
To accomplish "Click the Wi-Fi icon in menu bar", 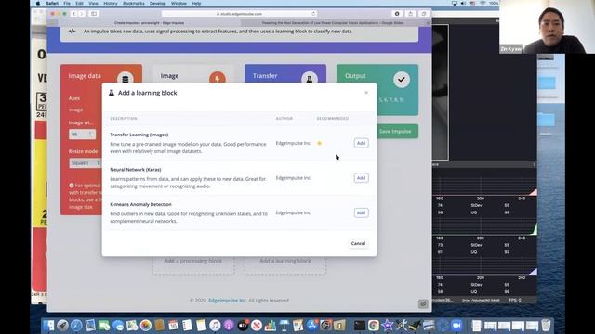I will click(483, 4).
